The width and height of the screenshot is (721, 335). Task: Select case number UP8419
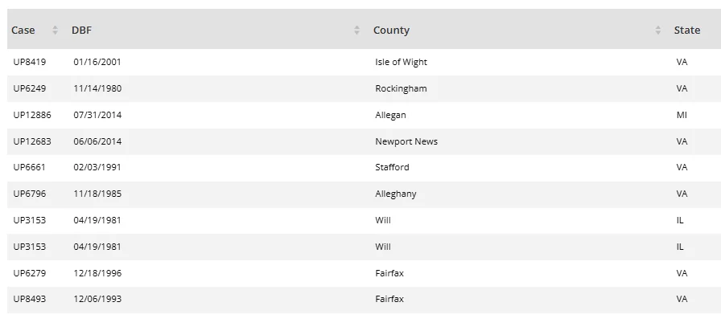click(30, 62)
